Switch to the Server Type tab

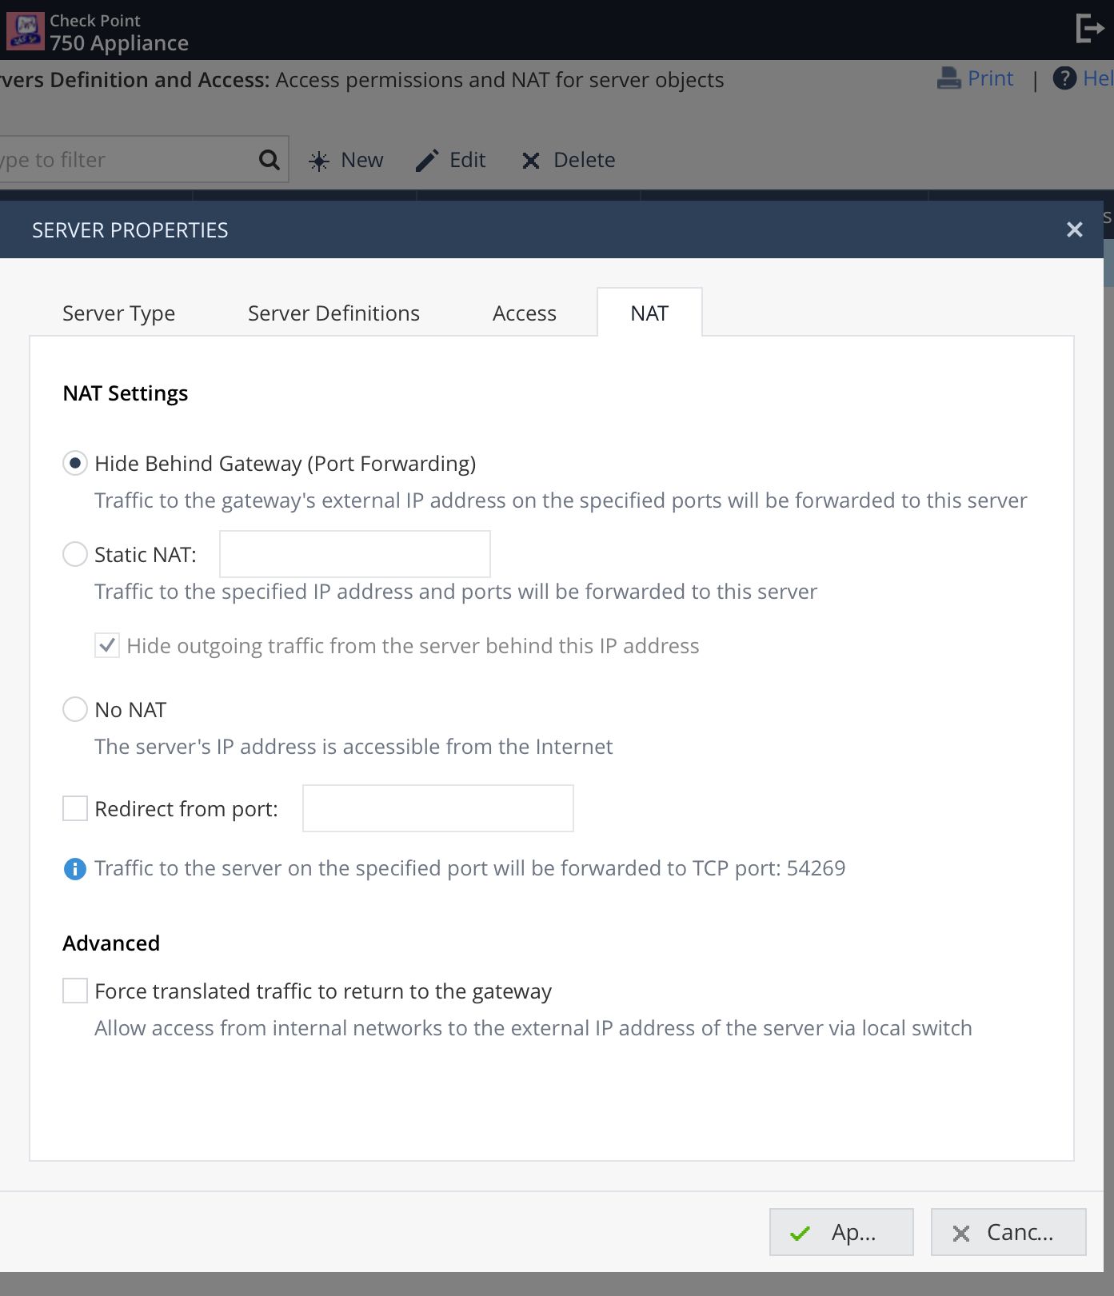[118, 313]
